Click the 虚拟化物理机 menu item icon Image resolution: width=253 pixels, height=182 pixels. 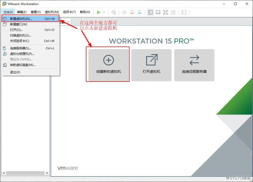5,54
